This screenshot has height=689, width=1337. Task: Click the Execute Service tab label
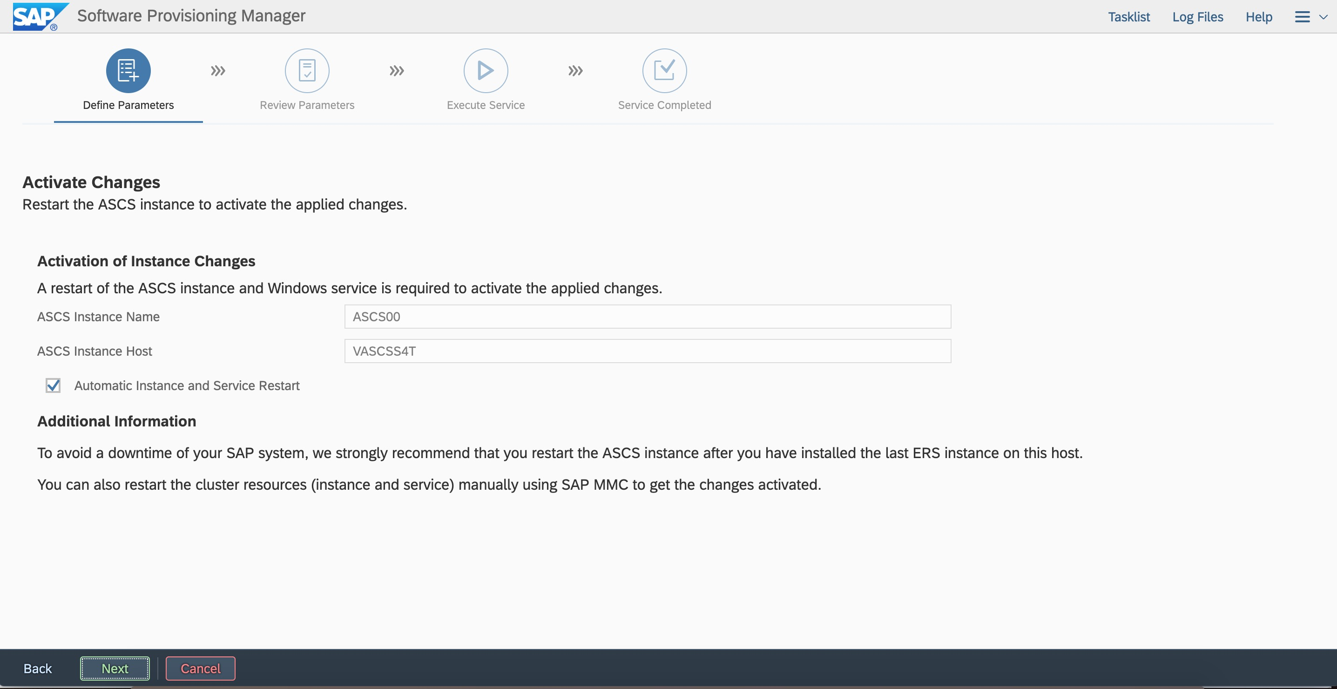(486, 105)
